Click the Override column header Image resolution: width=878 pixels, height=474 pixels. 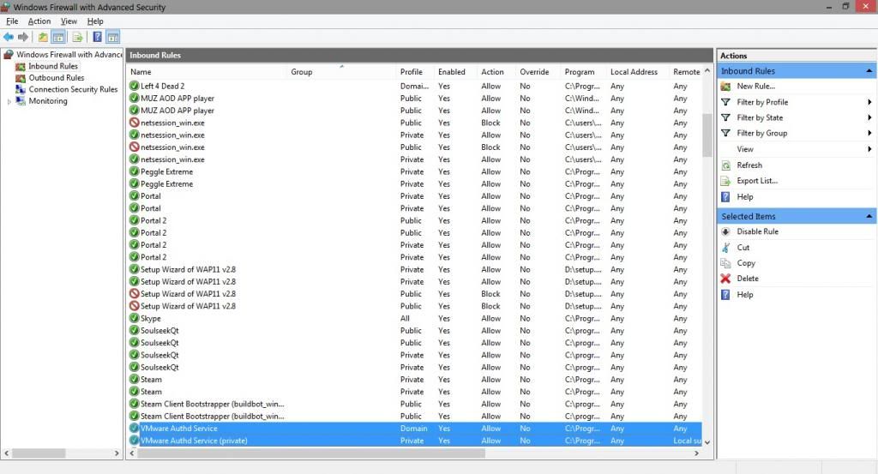(538, 72)
